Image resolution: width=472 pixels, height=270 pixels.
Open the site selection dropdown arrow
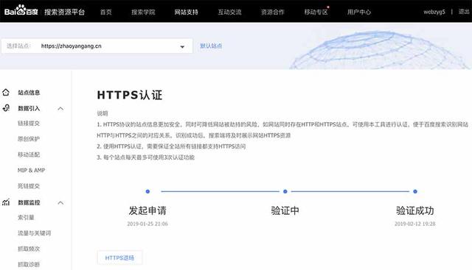pyautogui.click(x=182, y=46)
